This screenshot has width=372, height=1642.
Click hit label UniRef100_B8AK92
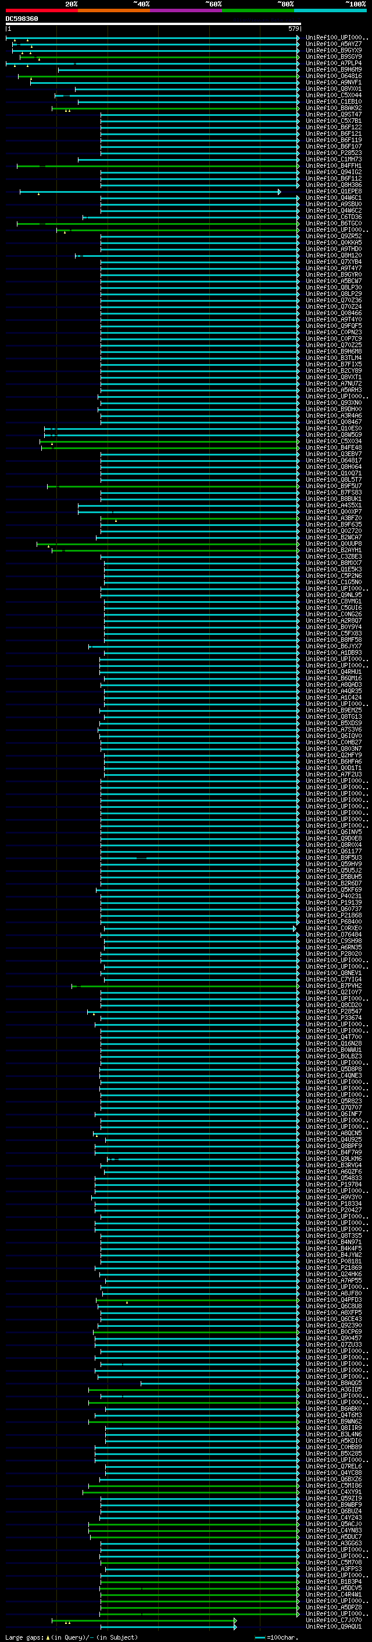(x=333, y=108)
